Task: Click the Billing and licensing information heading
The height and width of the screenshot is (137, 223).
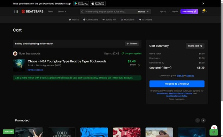Action: [34, 44]
